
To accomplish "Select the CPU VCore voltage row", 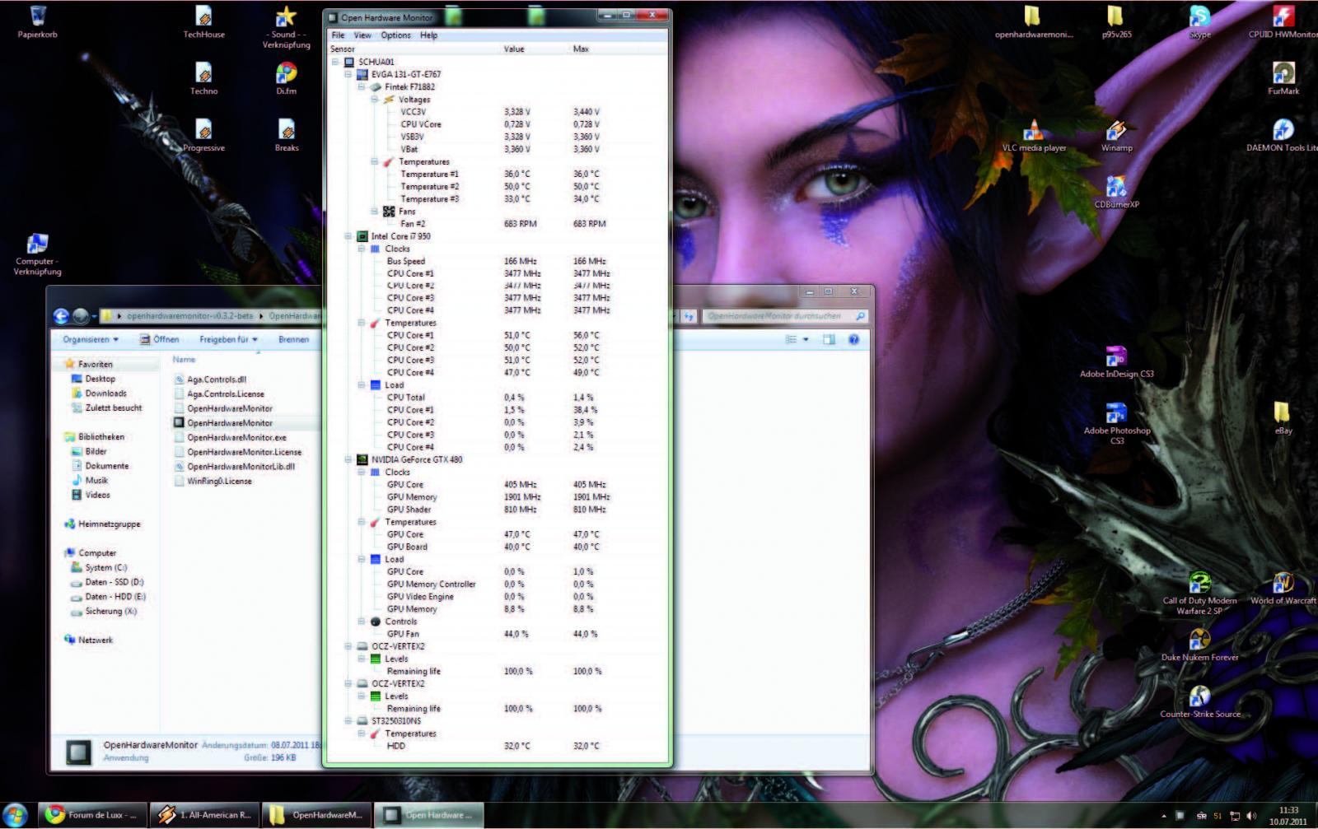I will point(498,124).
